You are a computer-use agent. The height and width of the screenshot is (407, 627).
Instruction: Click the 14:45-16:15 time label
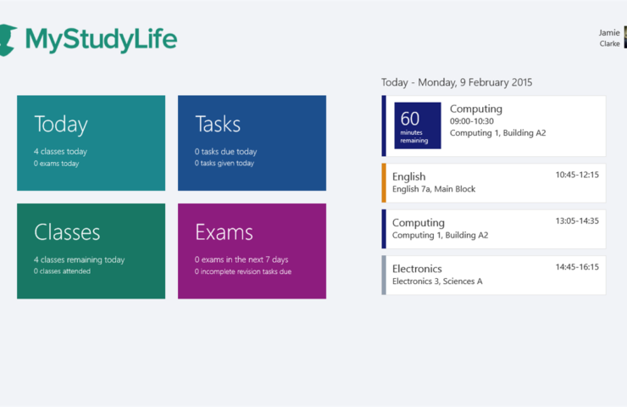click(577, 266)
